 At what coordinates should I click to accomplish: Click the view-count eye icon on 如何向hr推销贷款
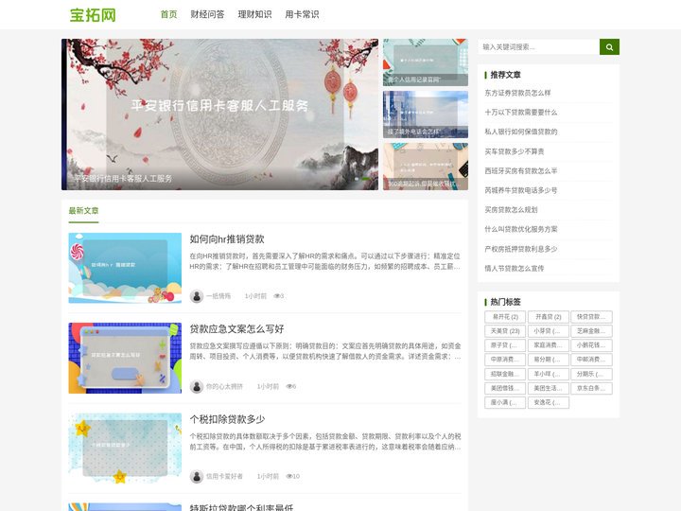click(x=276, y=296)
